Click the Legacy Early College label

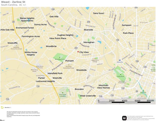pyautogui.click(x=95, y=61)
